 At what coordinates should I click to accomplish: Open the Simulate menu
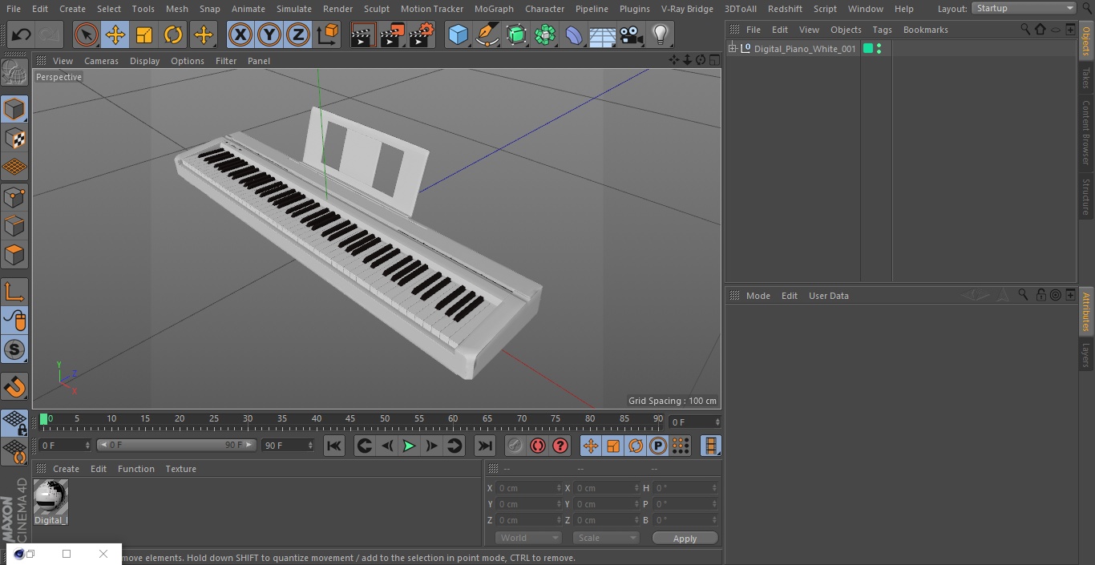pos(294,9)
